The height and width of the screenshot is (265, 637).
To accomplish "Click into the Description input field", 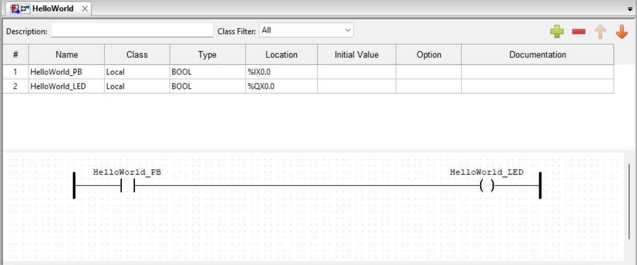I will pyautogui.click(x=132, y=30).
